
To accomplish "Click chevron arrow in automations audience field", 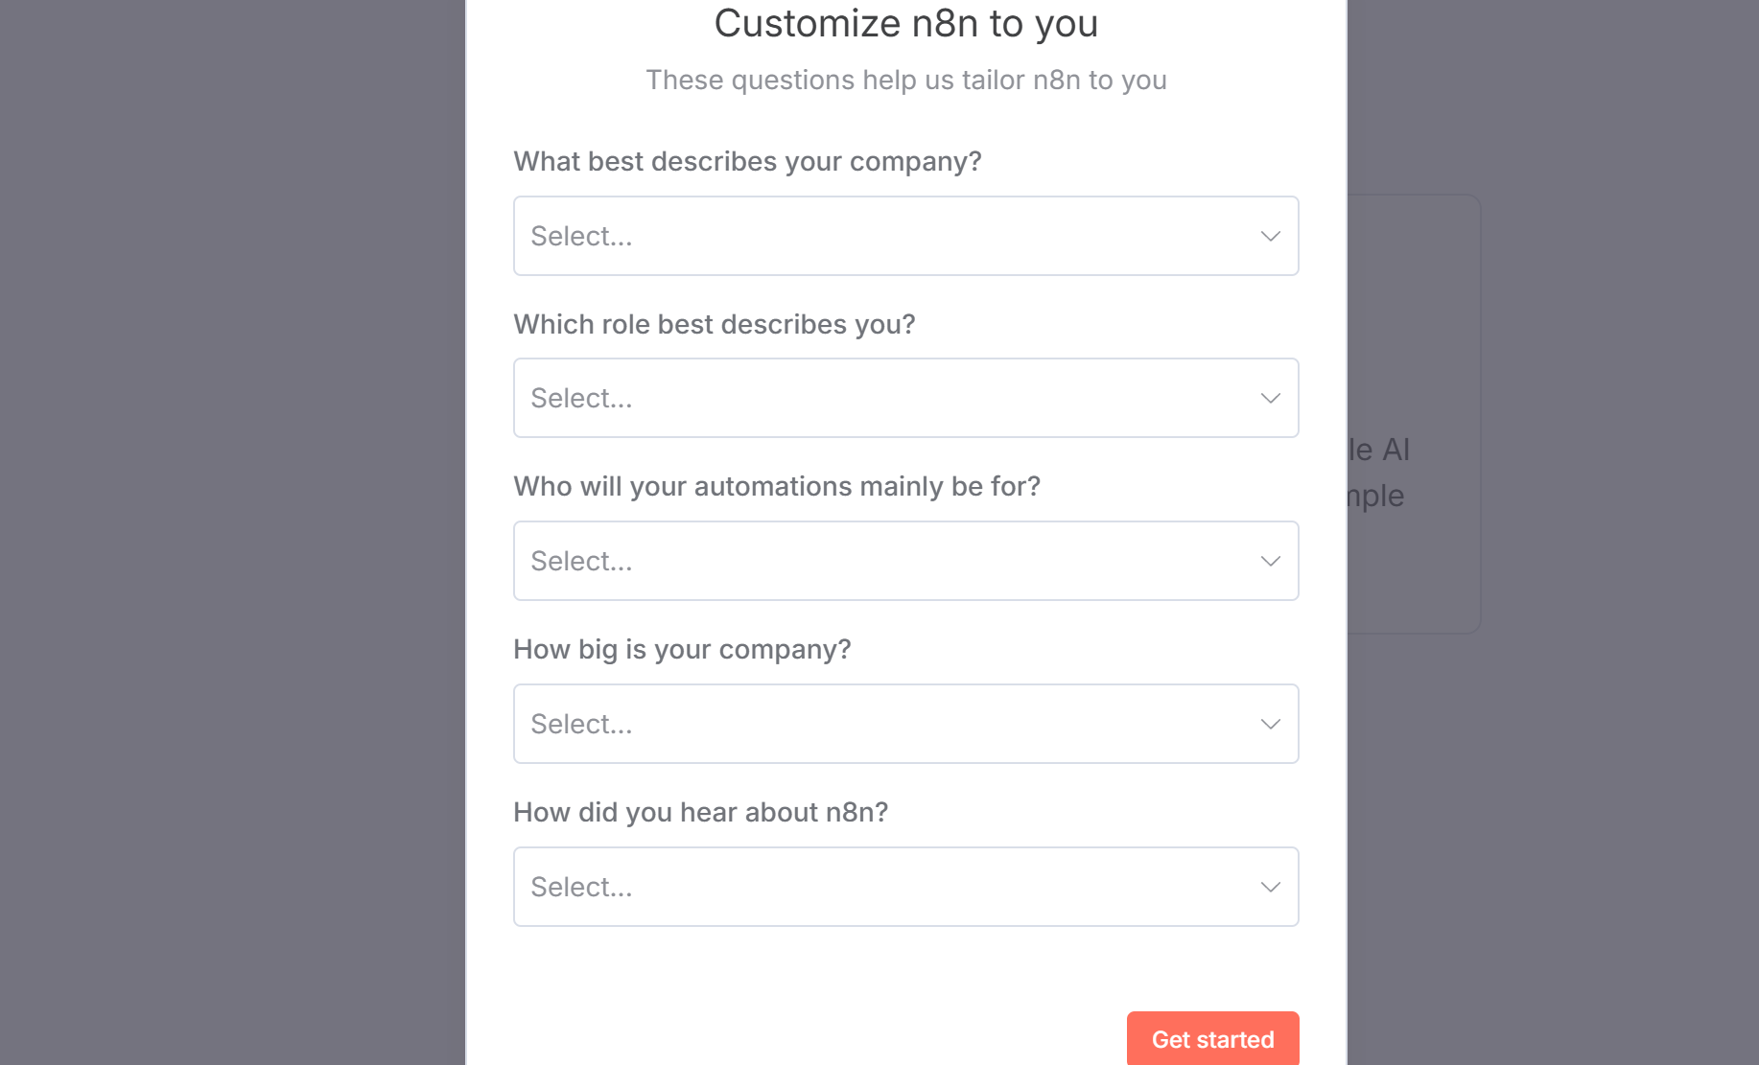I will (x=1270, y=561).
